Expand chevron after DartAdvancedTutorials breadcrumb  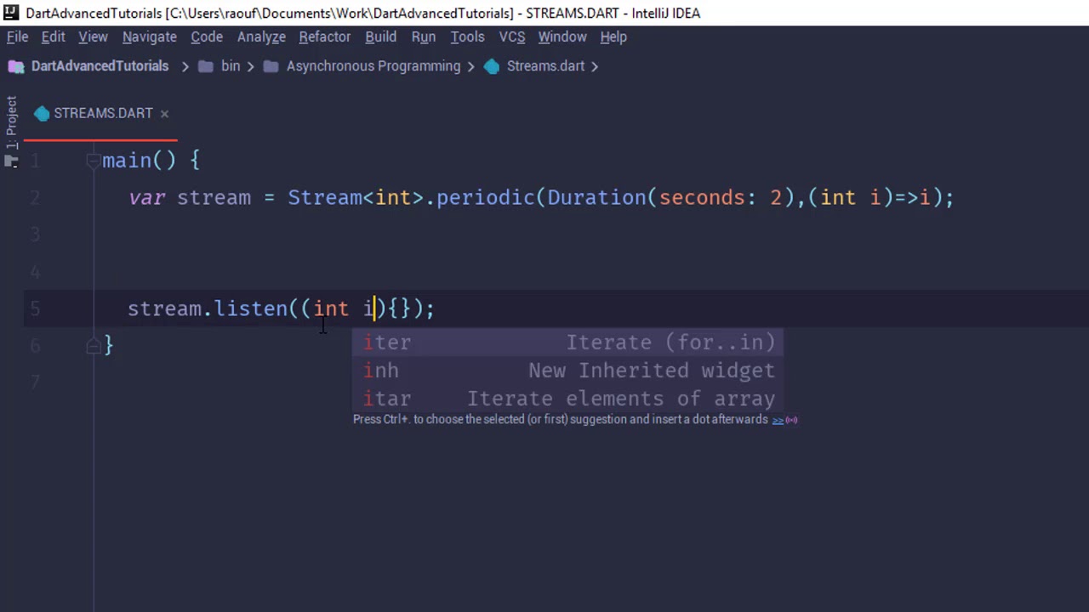[x=185, y=66]
